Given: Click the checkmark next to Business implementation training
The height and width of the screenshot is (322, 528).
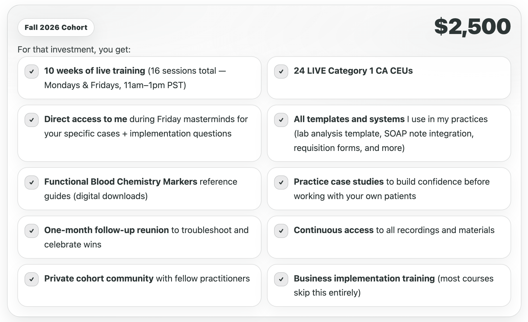Looking at the screenshot, I should 281,279.
